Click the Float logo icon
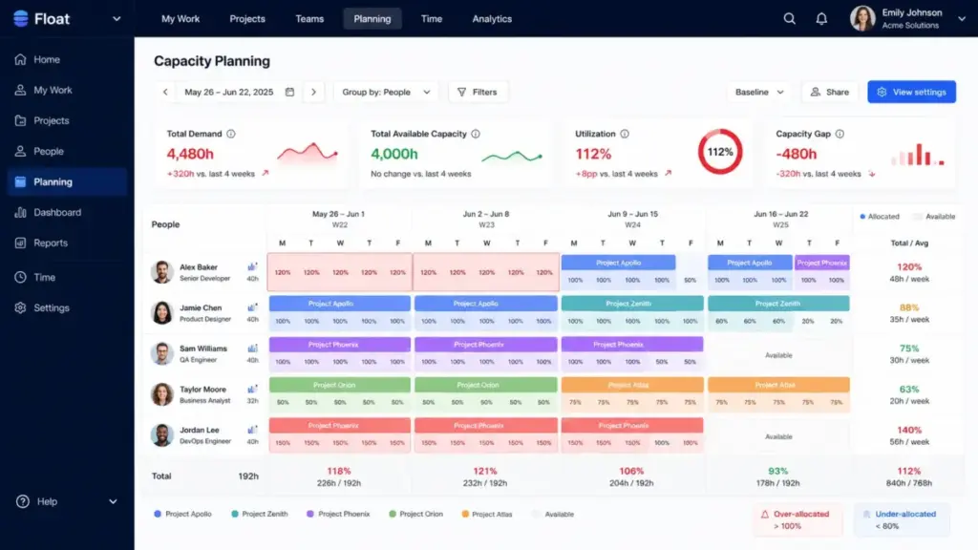Image resolution: width=978 pixels, height=550 pixels. coord(21,19)
